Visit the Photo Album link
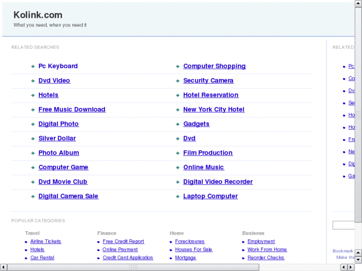Image resolution: width=362 pixels, height=271 pixels. coord(59,153)
